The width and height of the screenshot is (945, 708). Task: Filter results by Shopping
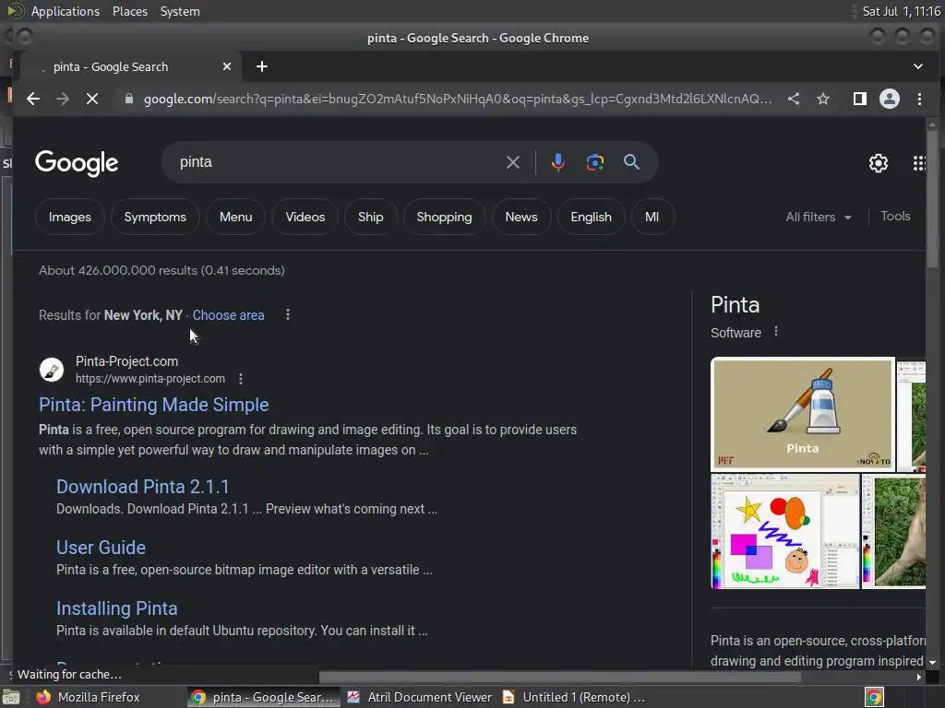(x=444, y=217)
